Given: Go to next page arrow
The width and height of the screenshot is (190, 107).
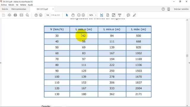Looking at the screenshot, I should pyautogui.click(x=41, y=15).
